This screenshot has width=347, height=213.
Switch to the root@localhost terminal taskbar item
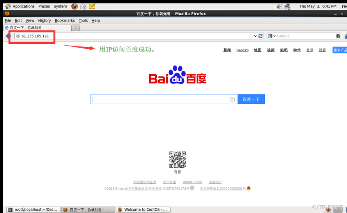[x=33, y=209]
